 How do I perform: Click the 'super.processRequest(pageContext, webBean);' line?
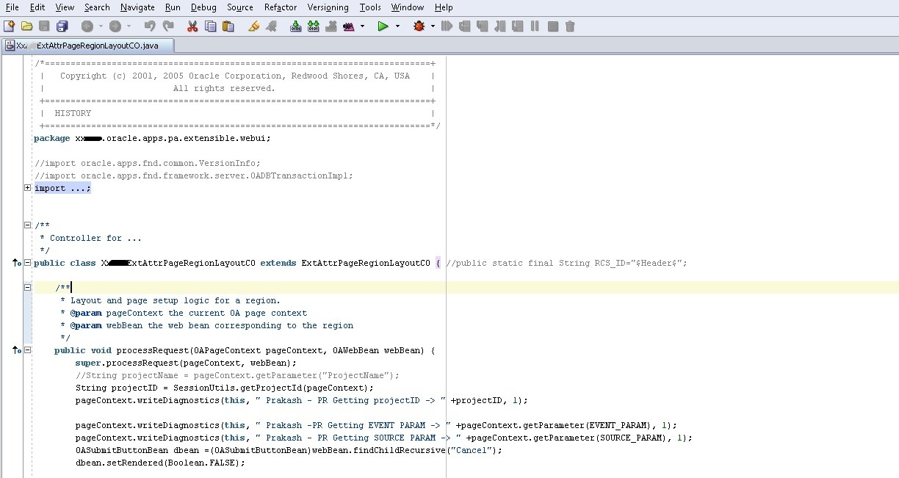[186, 363]
